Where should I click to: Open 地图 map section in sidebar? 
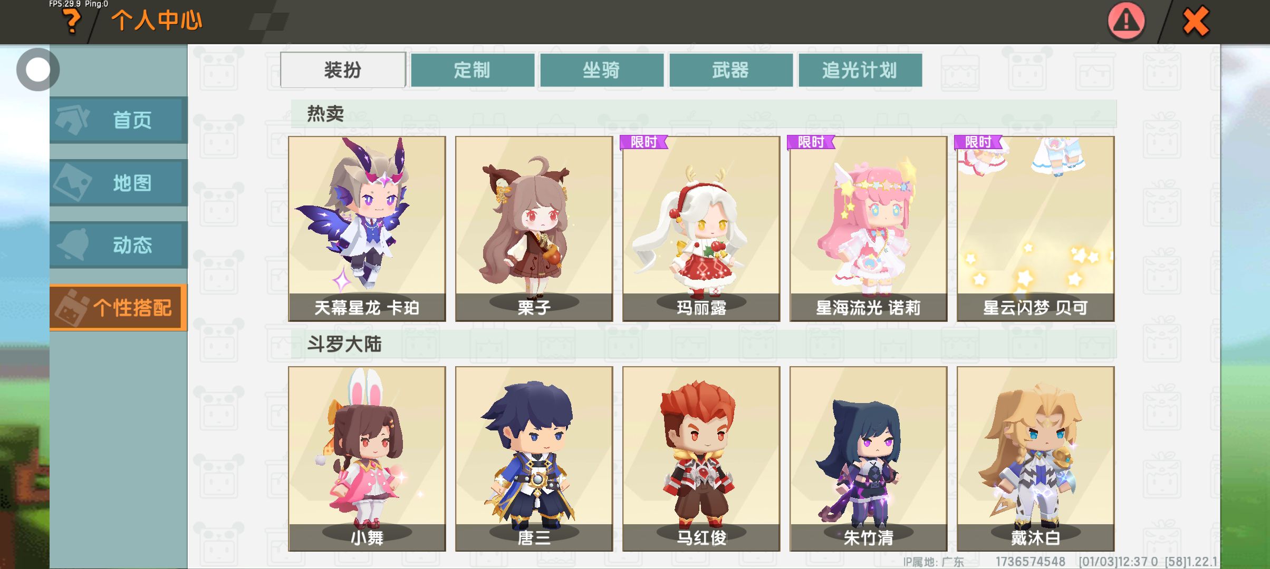(x=119, y=183)
